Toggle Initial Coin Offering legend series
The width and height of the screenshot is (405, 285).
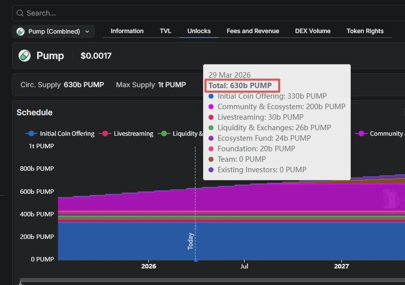coord(60,133)
